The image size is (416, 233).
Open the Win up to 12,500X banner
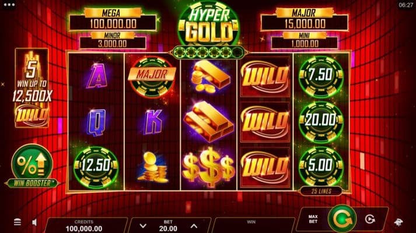(x=32, y=88)
